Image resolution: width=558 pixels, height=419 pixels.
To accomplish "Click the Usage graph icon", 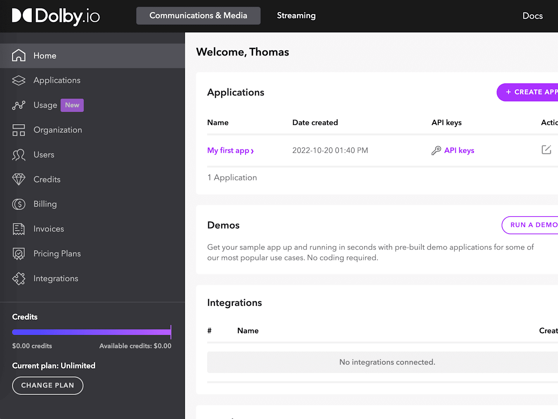I will coord(19,105).
